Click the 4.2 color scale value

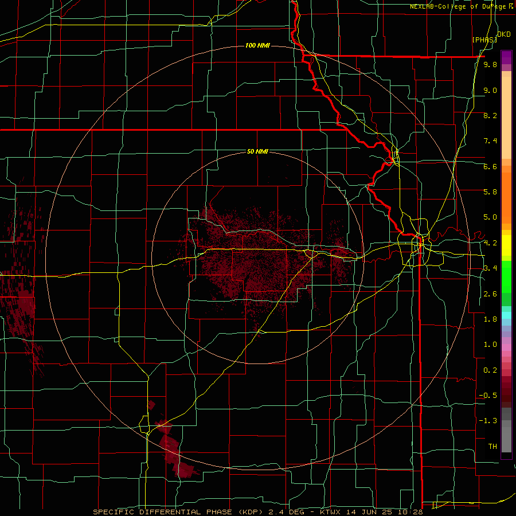pos(490,243)
